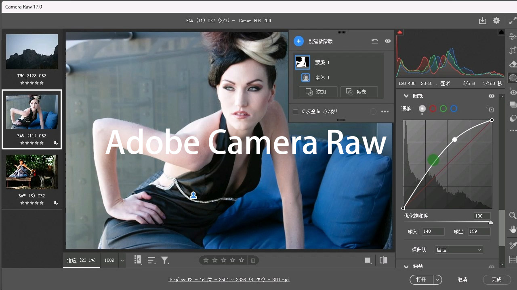Select the Hand tool

click(512, 229)
